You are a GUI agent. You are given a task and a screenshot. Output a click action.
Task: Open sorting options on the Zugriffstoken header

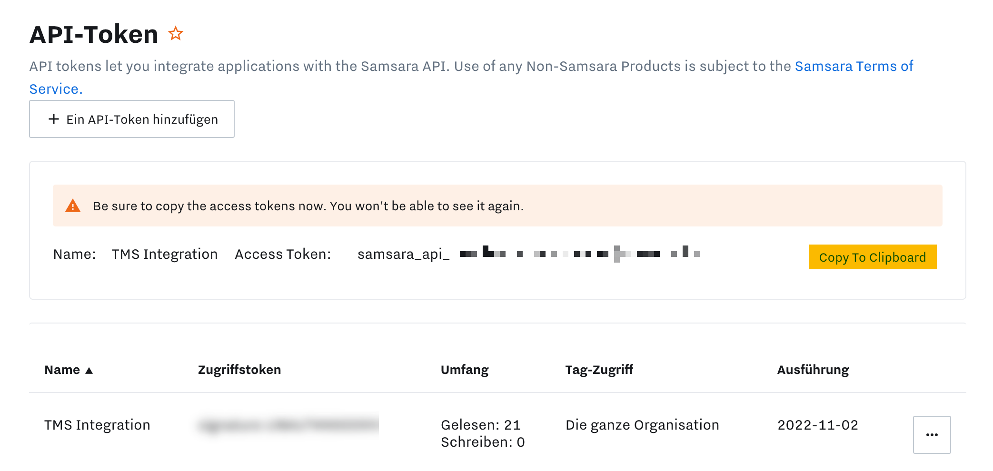point(239,370)
